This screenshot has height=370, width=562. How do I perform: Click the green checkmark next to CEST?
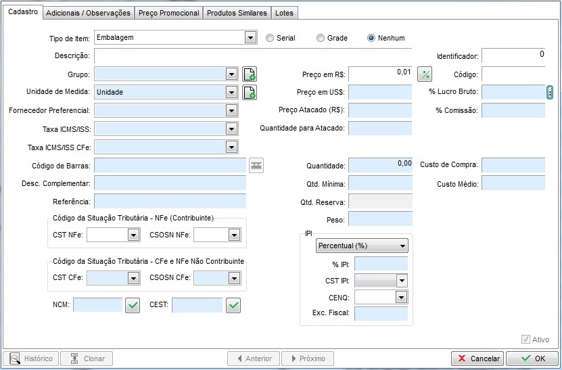(233, 306)
